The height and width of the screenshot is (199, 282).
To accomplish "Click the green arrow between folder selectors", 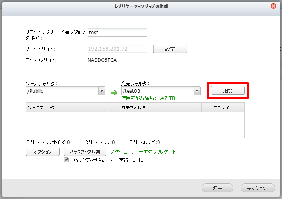I will tap(114, 92).
